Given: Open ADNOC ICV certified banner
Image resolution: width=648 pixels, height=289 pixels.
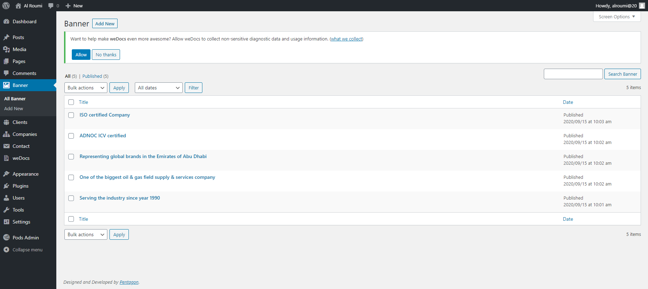Looking at the screenshot, I should (103, 136).
